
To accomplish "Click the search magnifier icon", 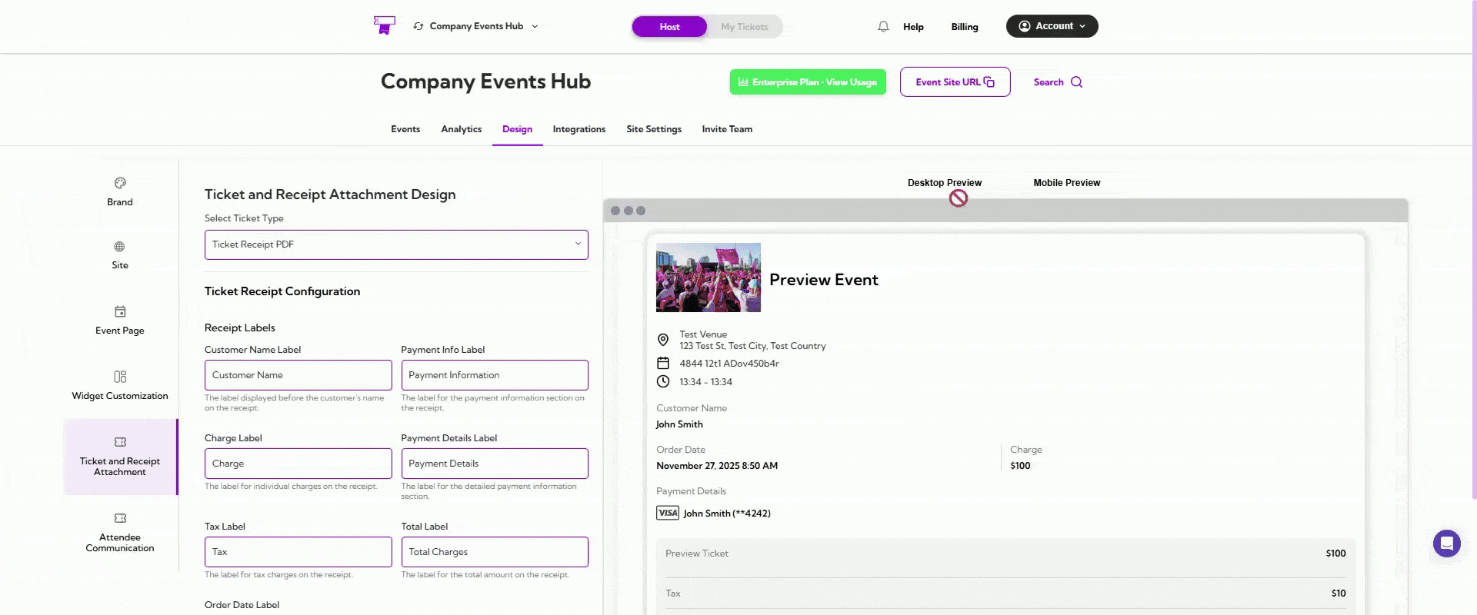I will (x=1076, y=82).
